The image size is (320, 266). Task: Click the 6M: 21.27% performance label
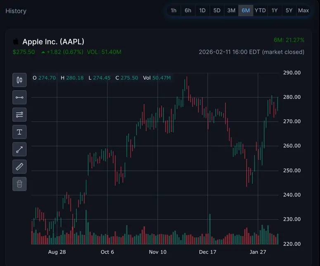point(289,40)
